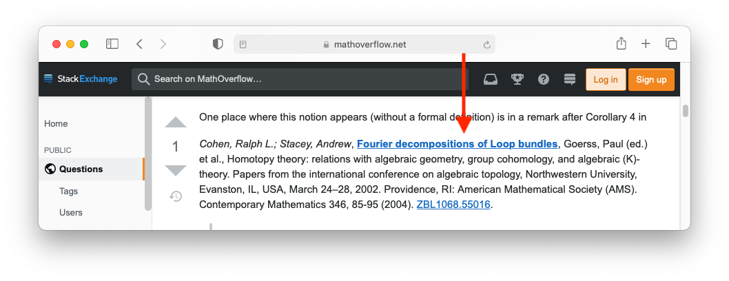The height and width of the screenshot is (281, 729).
Task: Upvote the answer
Action: pos(176,123)
